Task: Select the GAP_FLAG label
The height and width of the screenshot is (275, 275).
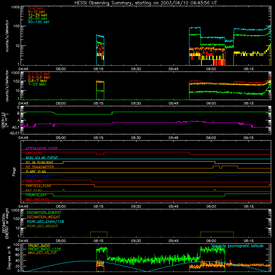Action: [x=34, y=153]
